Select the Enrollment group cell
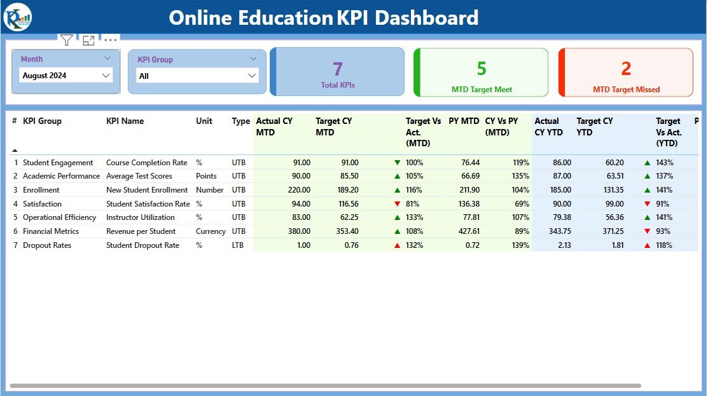The width and height of the screenshot is (708, 396). click(x=41, y=190)
